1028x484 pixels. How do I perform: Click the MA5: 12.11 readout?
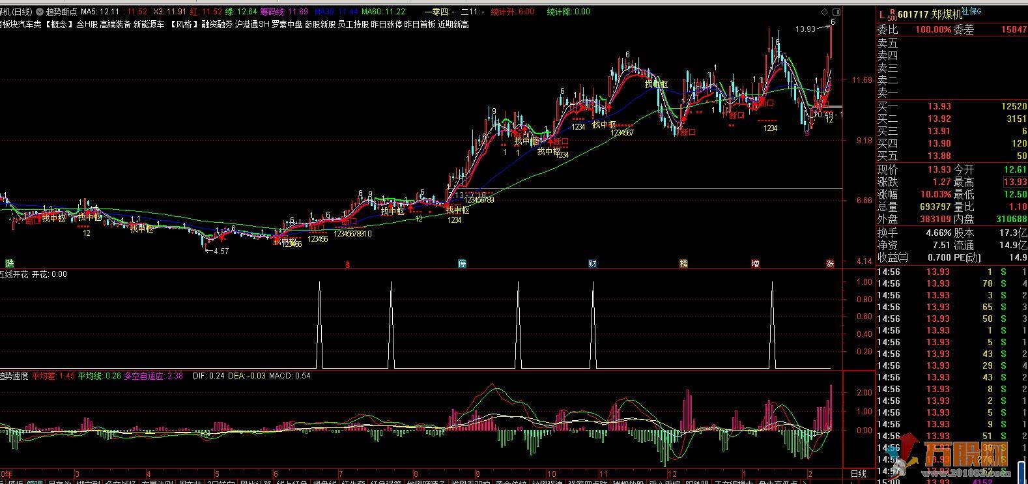pyautogui.click(x=100, y=12)
